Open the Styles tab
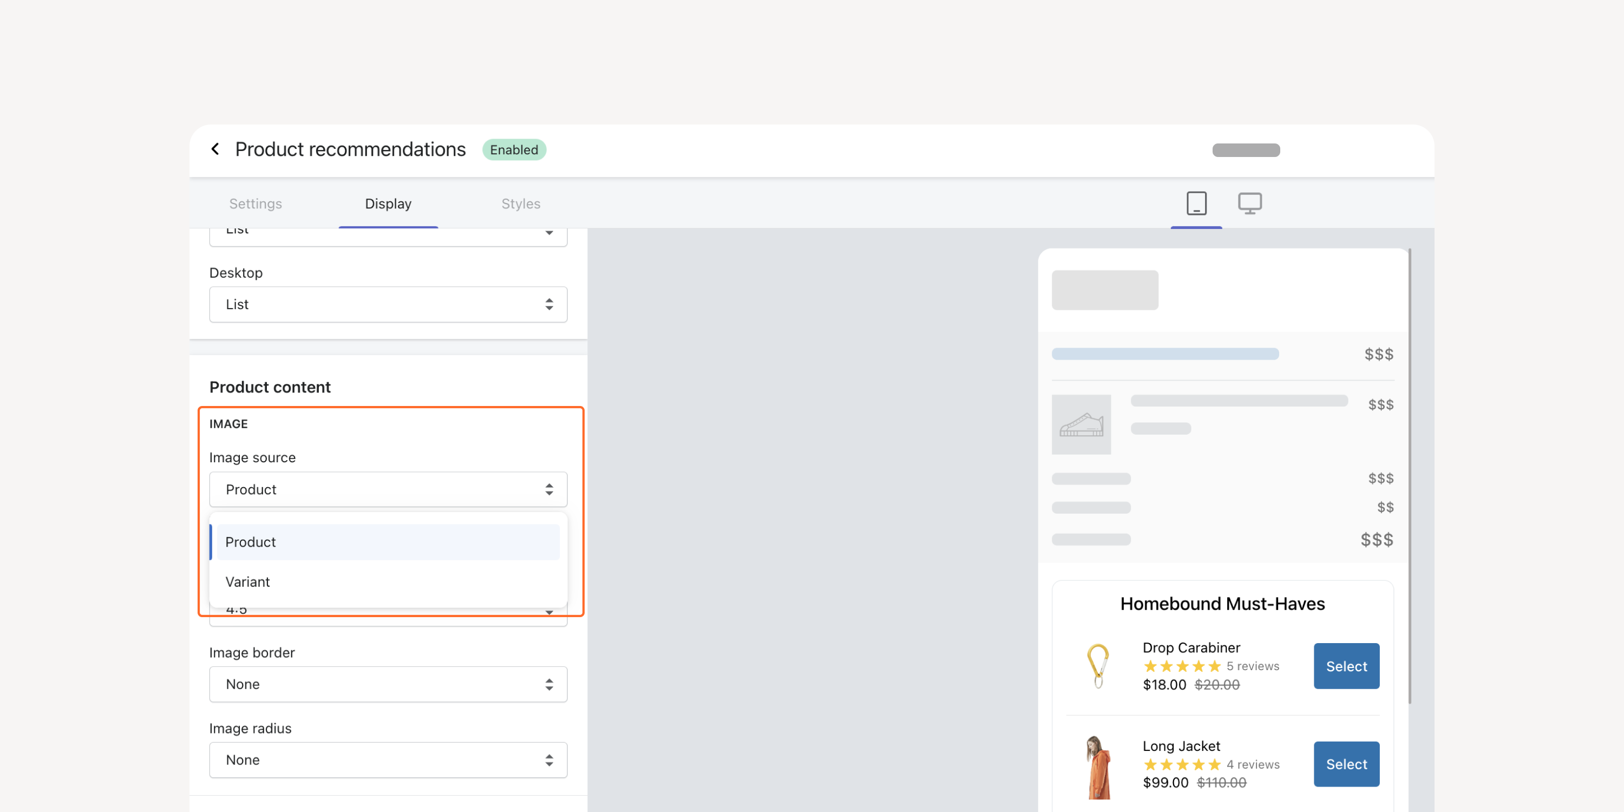 [521, 204]
